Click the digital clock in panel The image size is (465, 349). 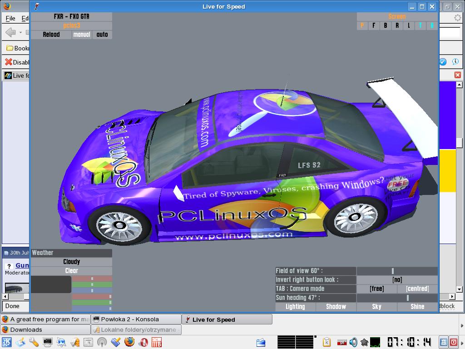point(409,342)
